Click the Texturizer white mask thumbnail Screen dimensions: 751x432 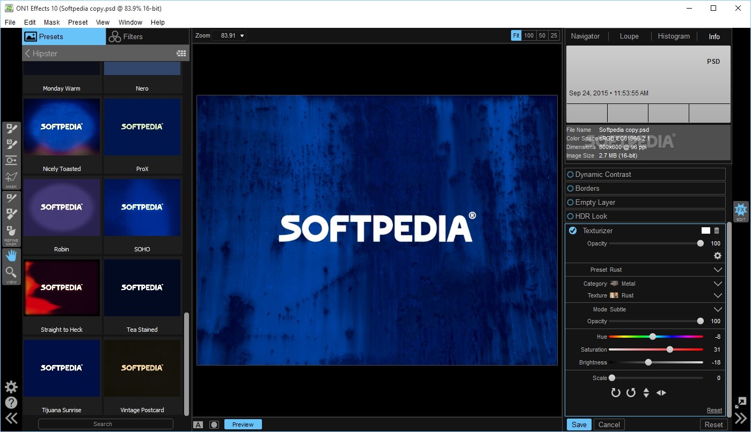click(706, 230)
